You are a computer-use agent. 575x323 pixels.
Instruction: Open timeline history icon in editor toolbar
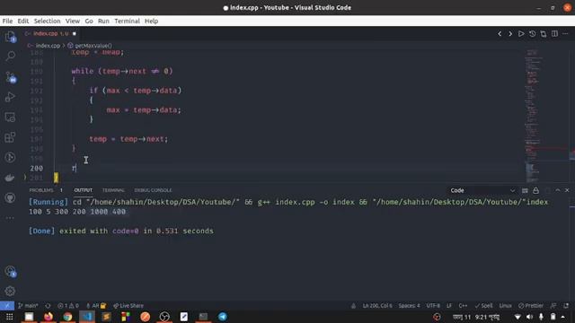pyautogui.click(x=532, y=34)
